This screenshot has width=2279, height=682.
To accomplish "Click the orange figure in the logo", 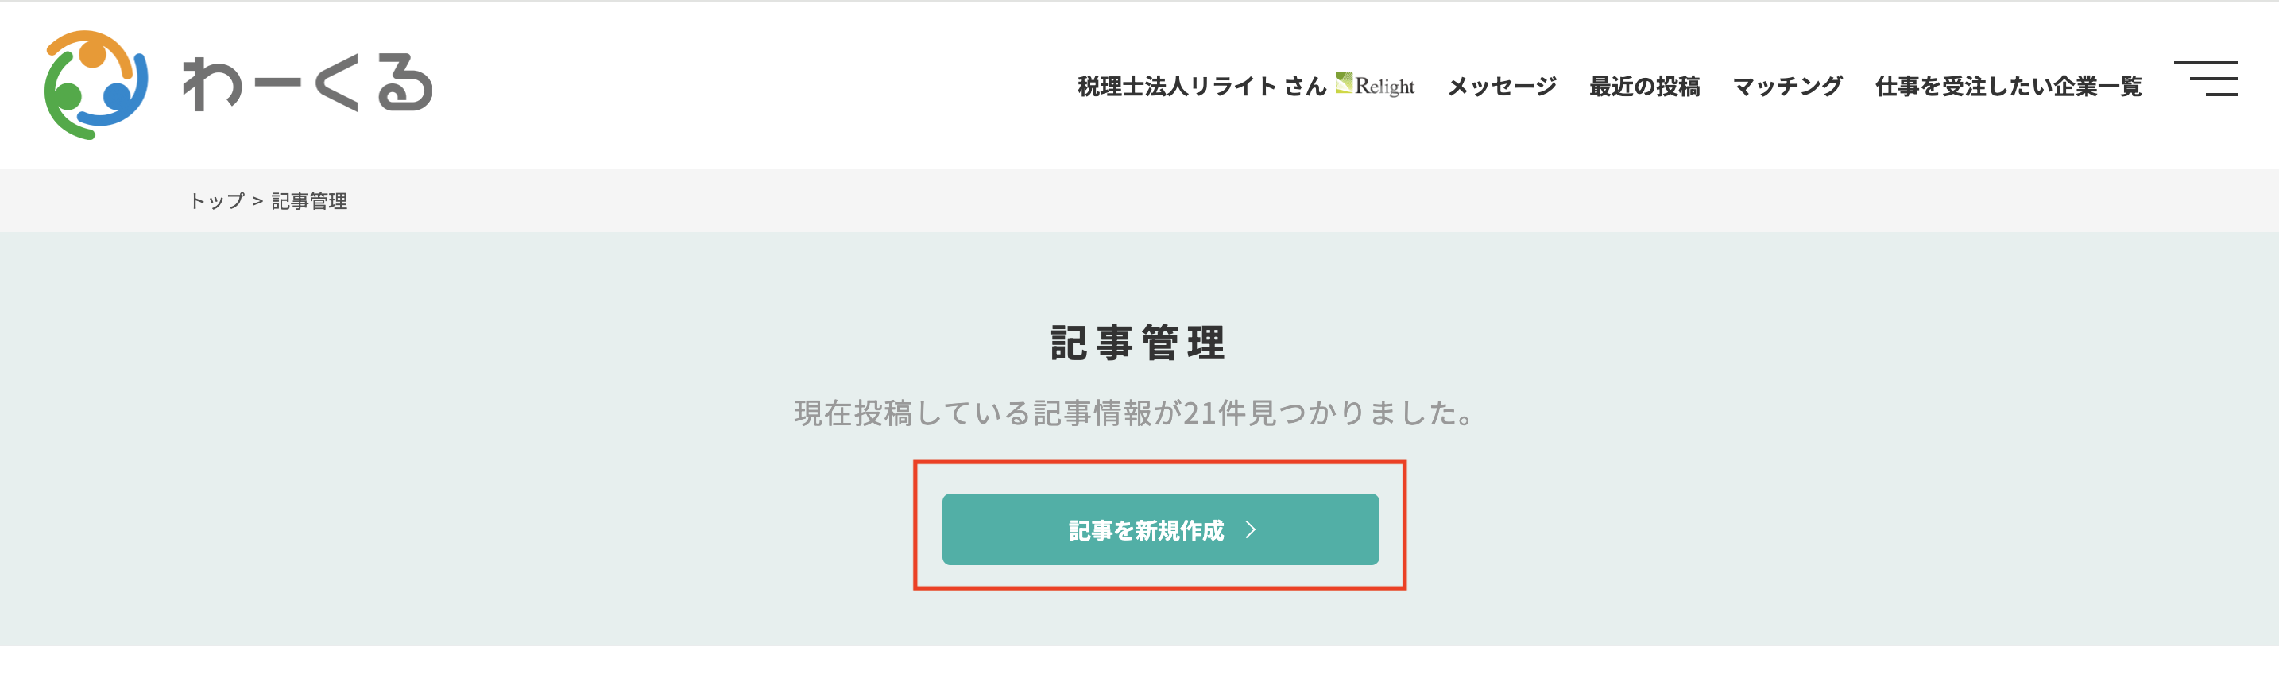I will point(93,52).
